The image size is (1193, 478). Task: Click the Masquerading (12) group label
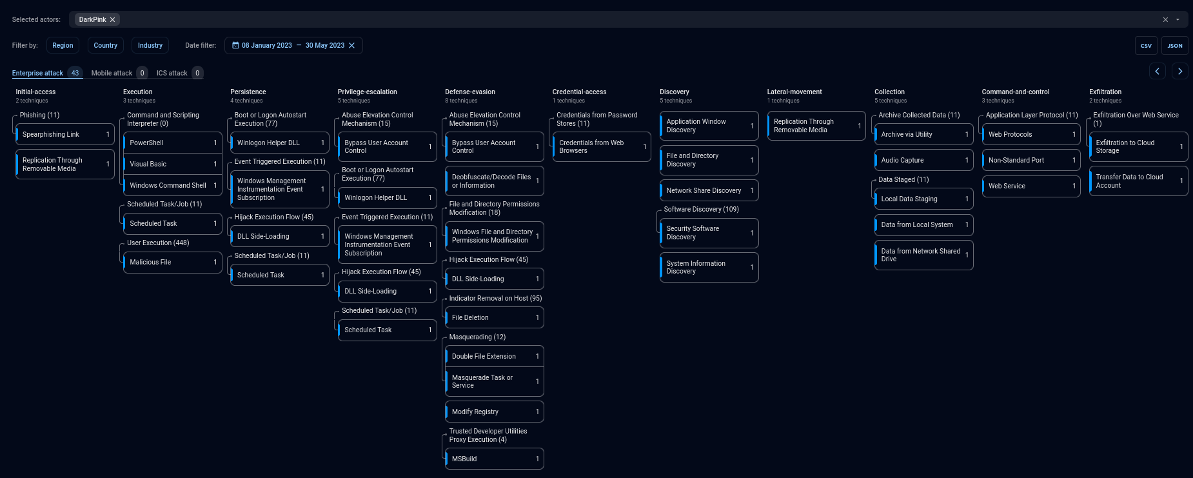click(477, 337)
